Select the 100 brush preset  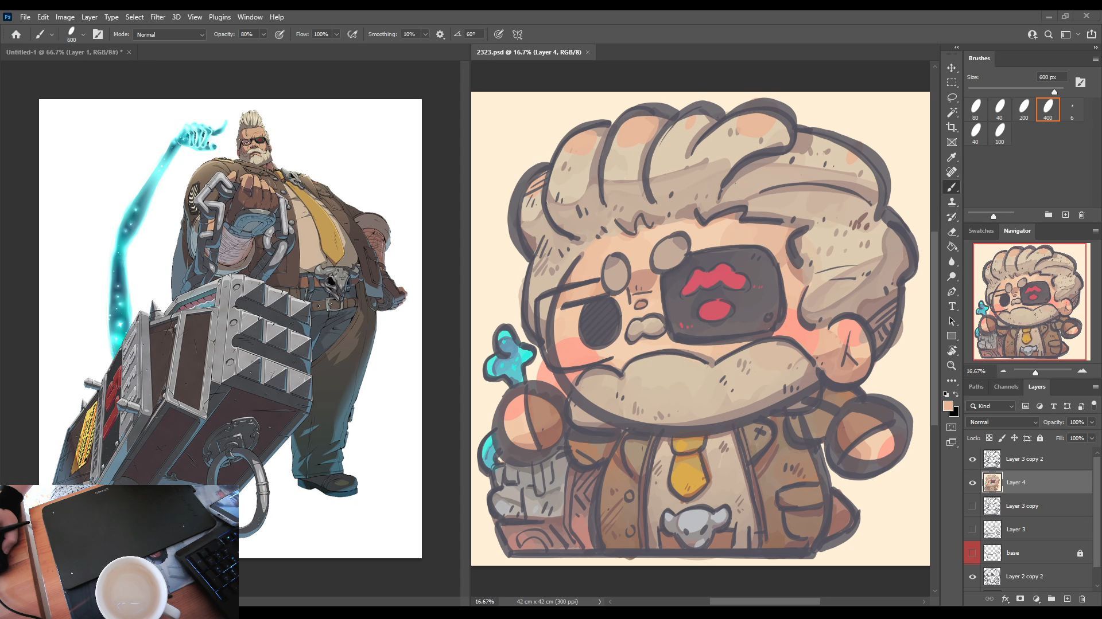click(x=1000, y=134)
